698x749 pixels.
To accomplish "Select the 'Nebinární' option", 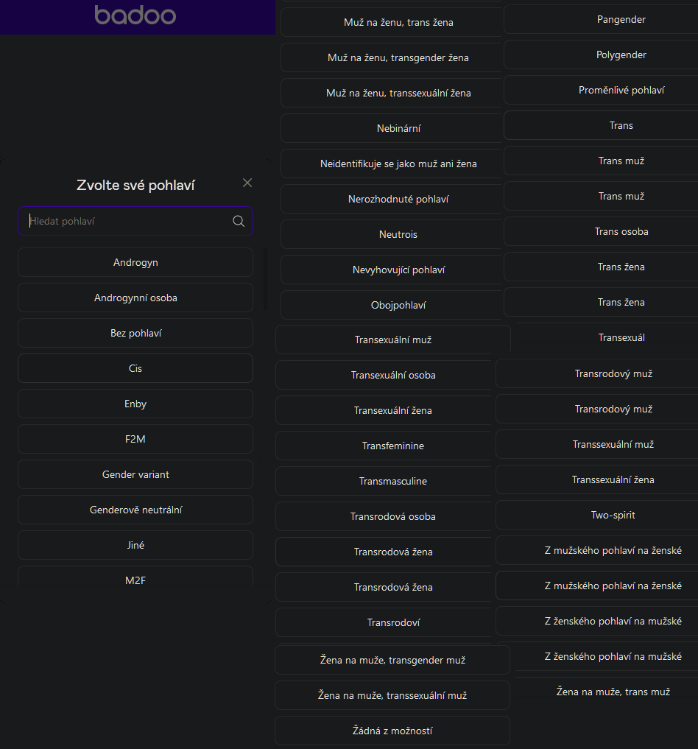I will tap(398, 128).
